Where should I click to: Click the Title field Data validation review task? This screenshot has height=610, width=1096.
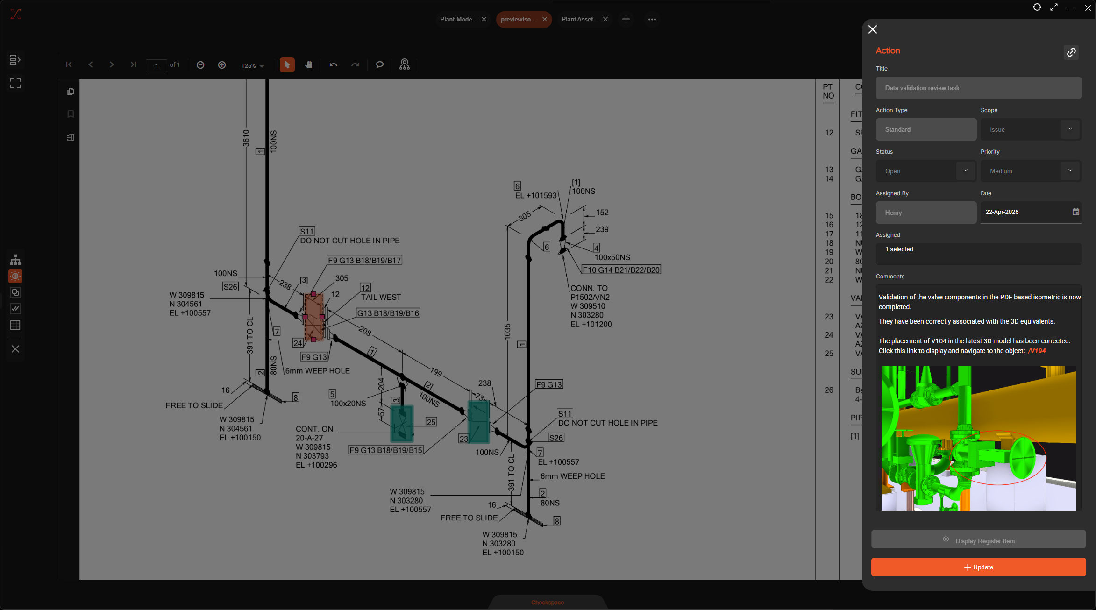pyautogui.click(x=978, y=88)
